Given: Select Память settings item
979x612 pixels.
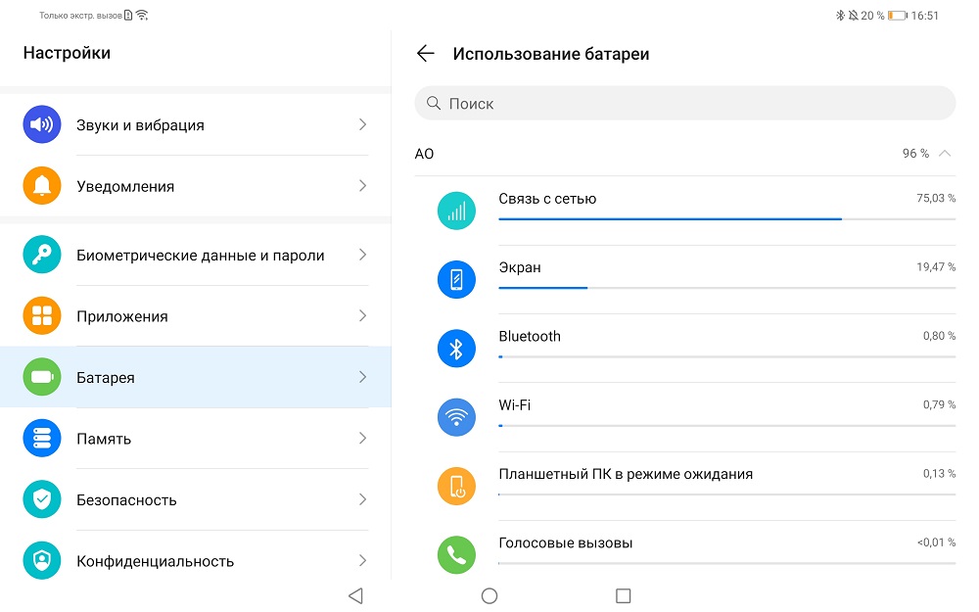Looking at the screenshot, I should [x=196, y=438].
